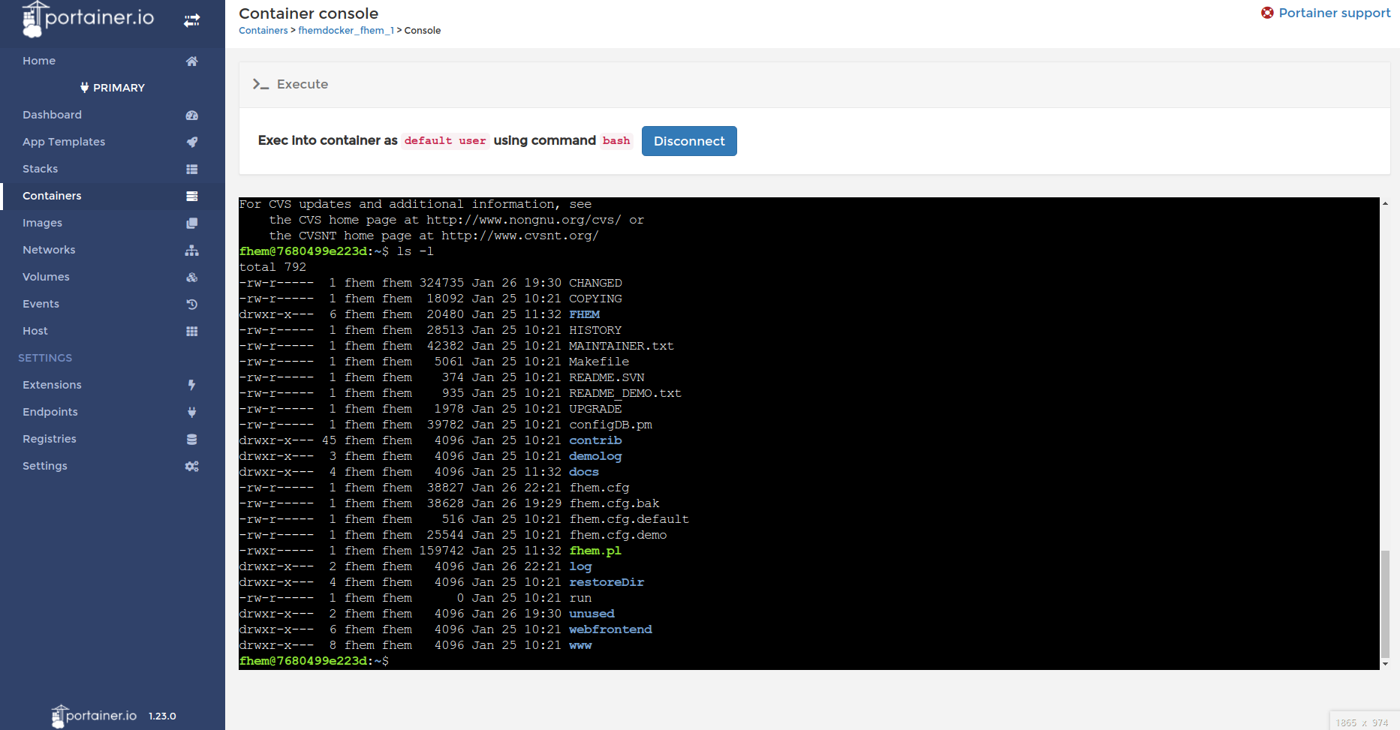Click the 'bash' command label
Viewport: 1400px width, 730px height.
pos(616,141)
